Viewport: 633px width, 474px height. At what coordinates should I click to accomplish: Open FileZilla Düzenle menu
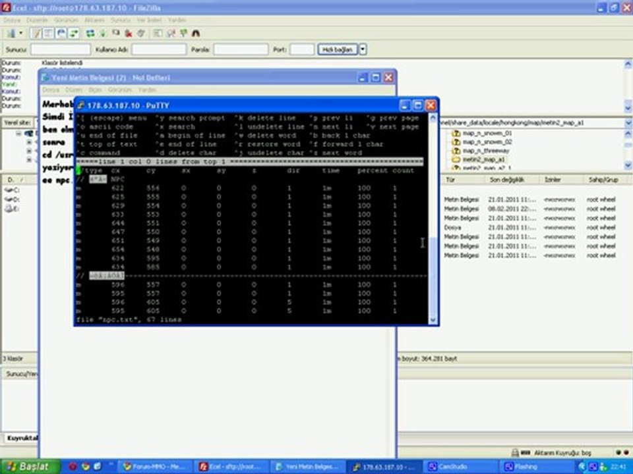tap(37, 20)
